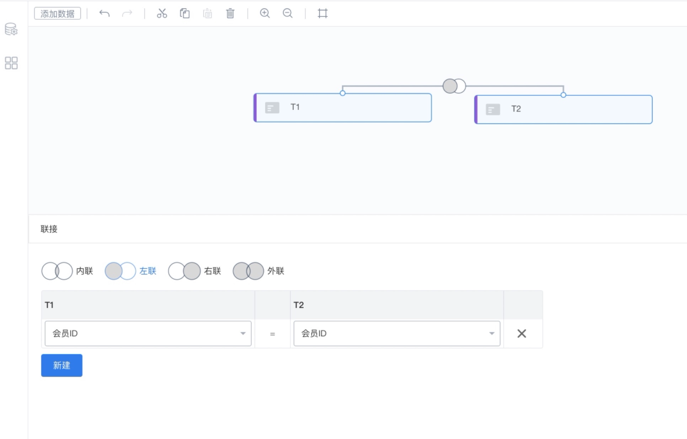Choose the 左联 left join option
The width and height of the screenshot is (687, 439).
tap(131, 271)
